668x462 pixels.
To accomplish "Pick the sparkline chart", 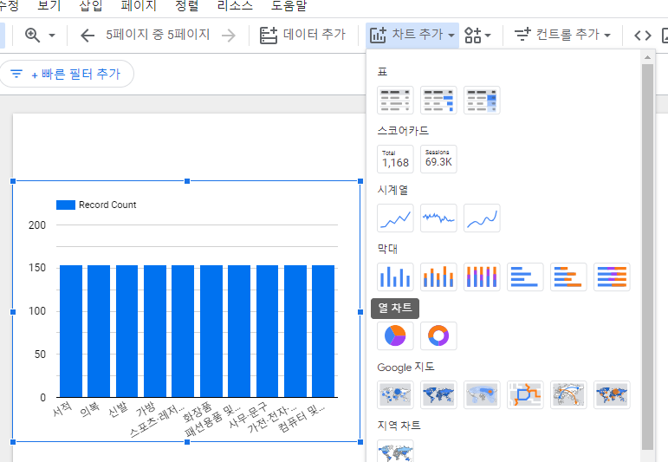I will (438, 218).
